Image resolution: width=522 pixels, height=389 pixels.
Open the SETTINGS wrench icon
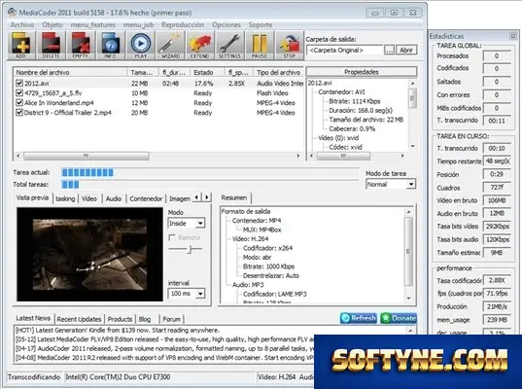click(x=229, y=46)
